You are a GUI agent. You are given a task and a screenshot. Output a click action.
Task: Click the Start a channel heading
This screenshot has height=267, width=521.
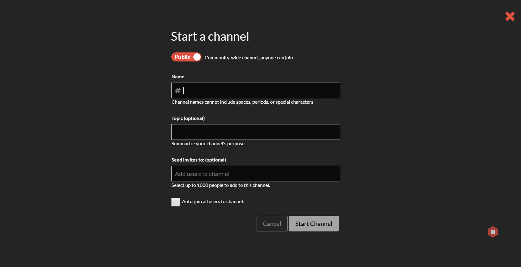pyautogui.click(x=210, y=36)
